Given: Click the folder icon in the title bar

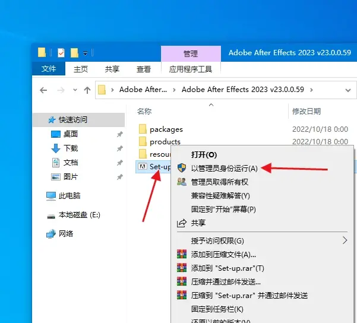Looking at the screenshot, I should (x=42, y=53).
